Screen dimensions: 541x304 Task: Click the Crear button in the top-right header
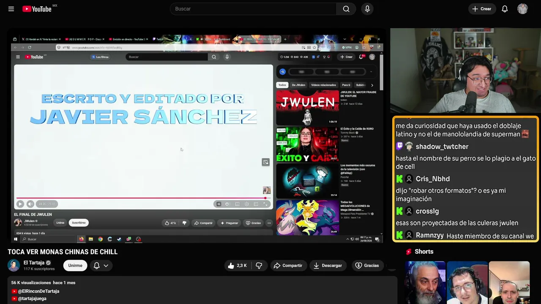pyautogui.click(x=482, y=9)
